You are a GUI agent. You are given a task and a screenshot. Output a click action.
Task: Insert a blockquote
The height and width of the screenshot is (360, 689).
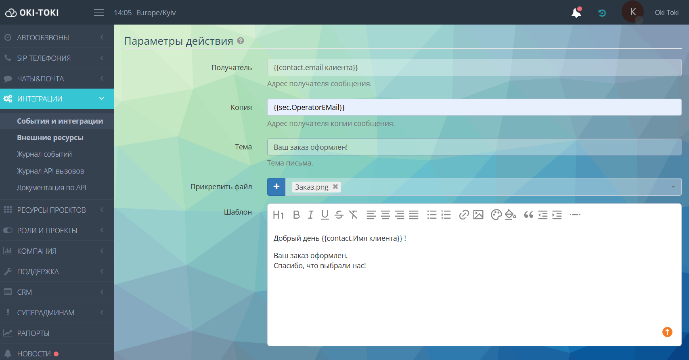pyautogui.click(x=528, y=215)
